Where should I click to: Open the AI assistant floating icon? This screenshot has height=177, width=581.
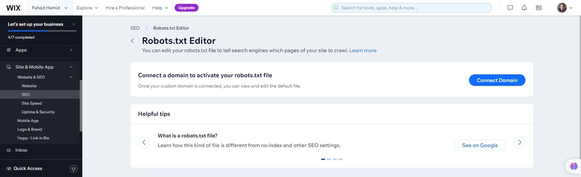tap(574, 166)
